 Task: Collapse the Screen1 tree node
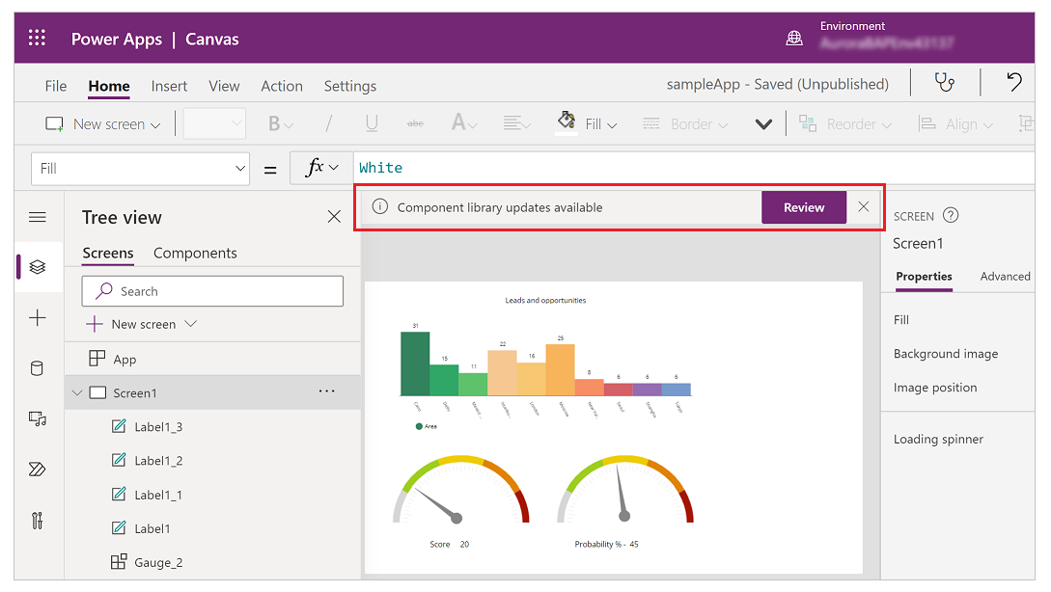coord(77,393)
